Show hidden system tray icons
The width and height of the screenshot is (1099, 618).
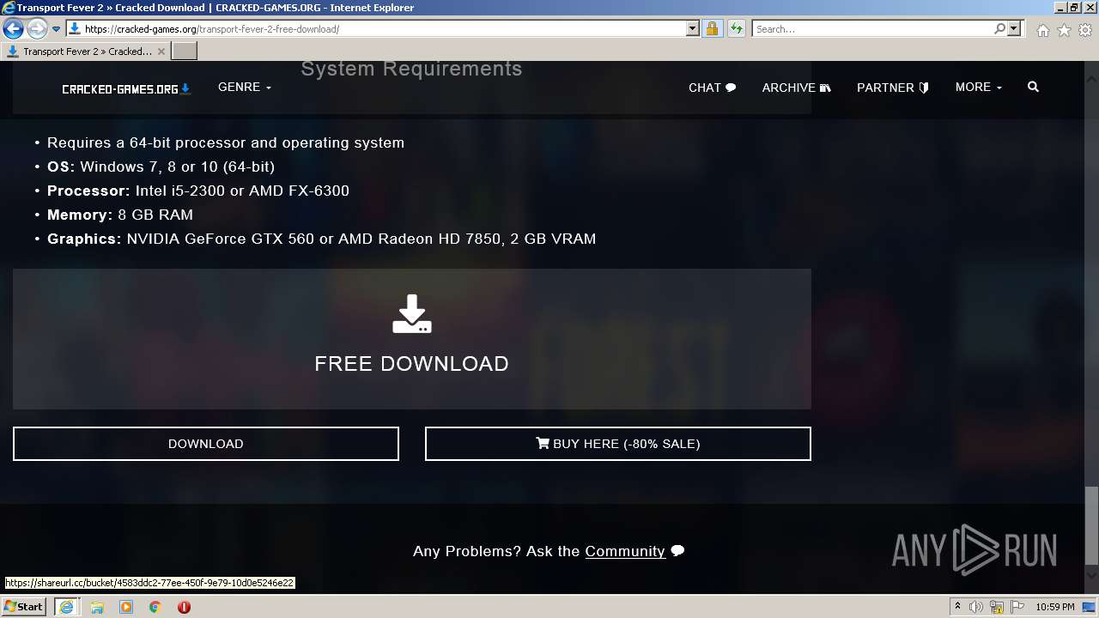[x=957, y=607]
